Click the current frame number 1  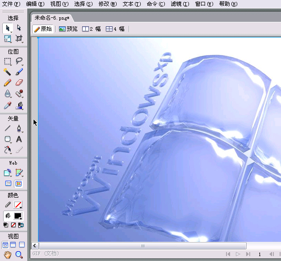260,254
